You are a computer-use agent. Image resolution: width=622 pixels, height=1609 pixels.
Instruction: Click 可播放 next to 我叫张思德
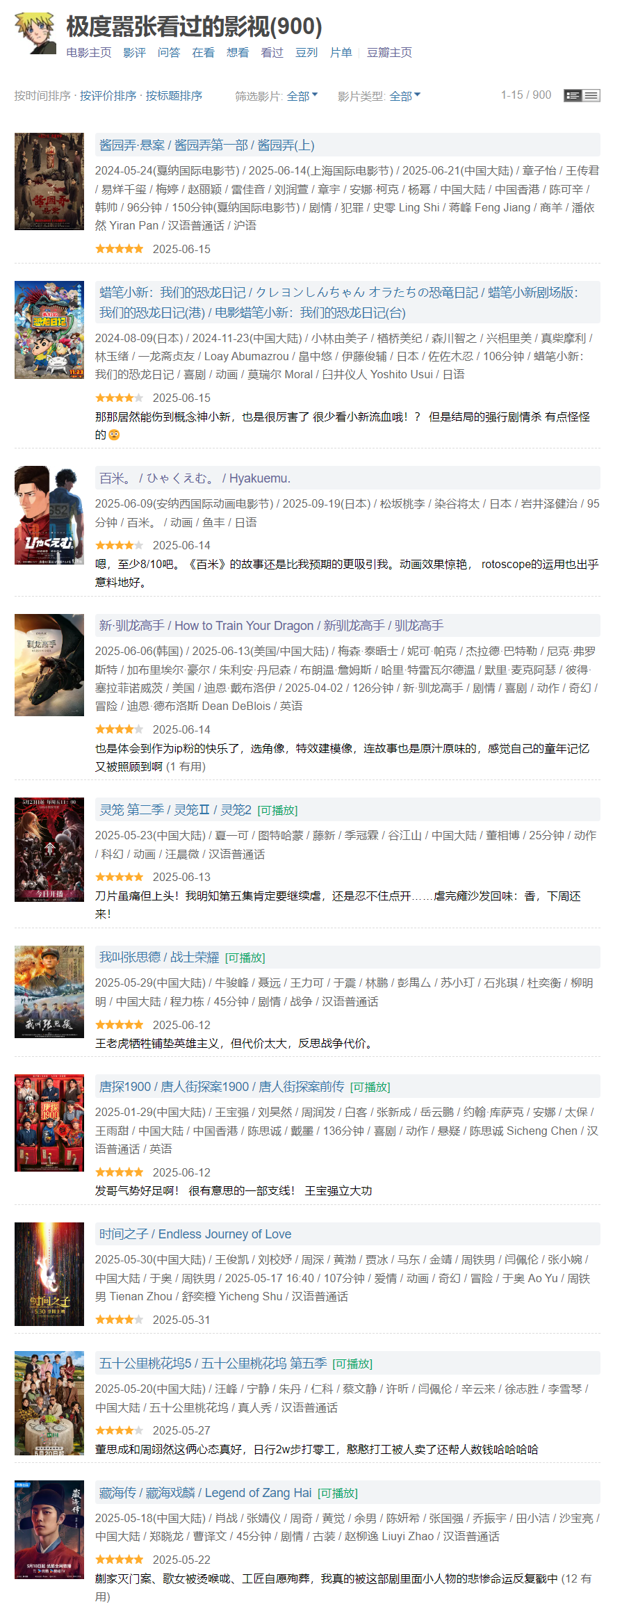tap(245, 958)
